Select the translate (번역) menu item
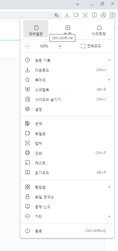Screen dimensions: 118x251 tap(67, 124)
